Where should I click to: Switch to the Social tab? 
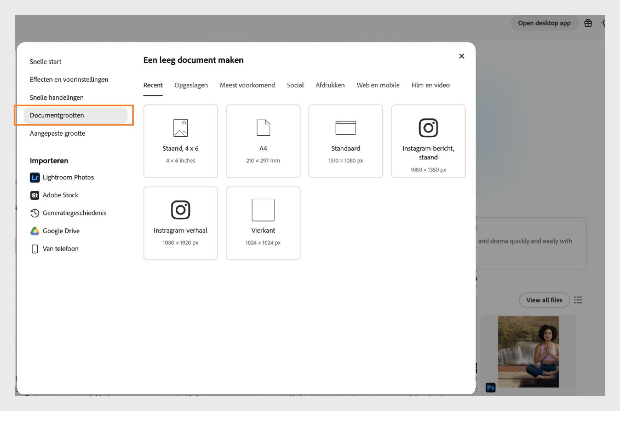coord(295,85)
